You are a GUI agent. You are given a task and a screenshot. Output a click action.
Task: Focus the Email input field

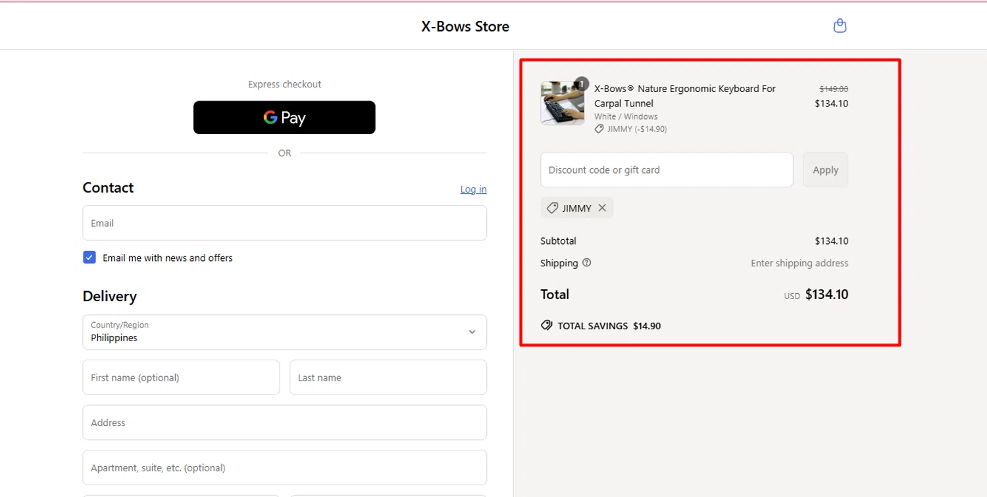pyautogui.click(x=284, y=223)
